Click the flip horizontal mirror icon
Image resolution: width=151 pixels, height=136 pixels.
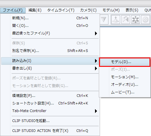pyautogui.click(x=126, y=20)
